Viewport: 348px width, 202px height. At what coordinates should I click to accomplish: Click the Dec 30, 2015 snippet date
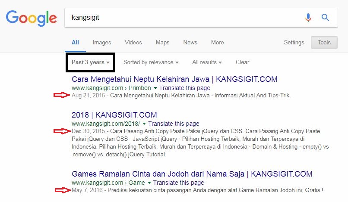tap(89, 131)
